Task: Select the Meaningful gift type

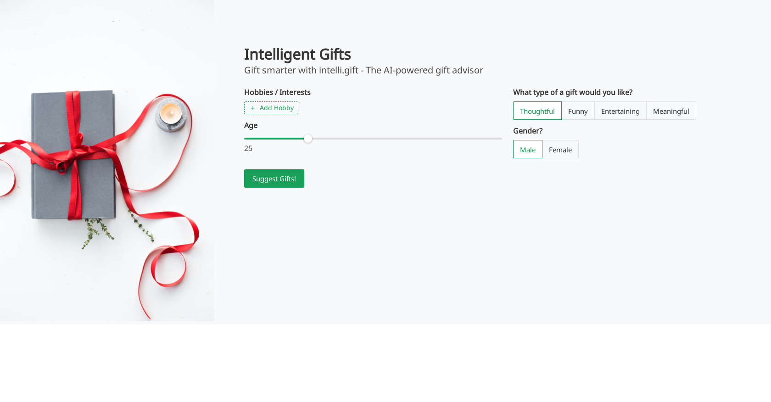Action: pyautogui.click(x=671, y=111)
